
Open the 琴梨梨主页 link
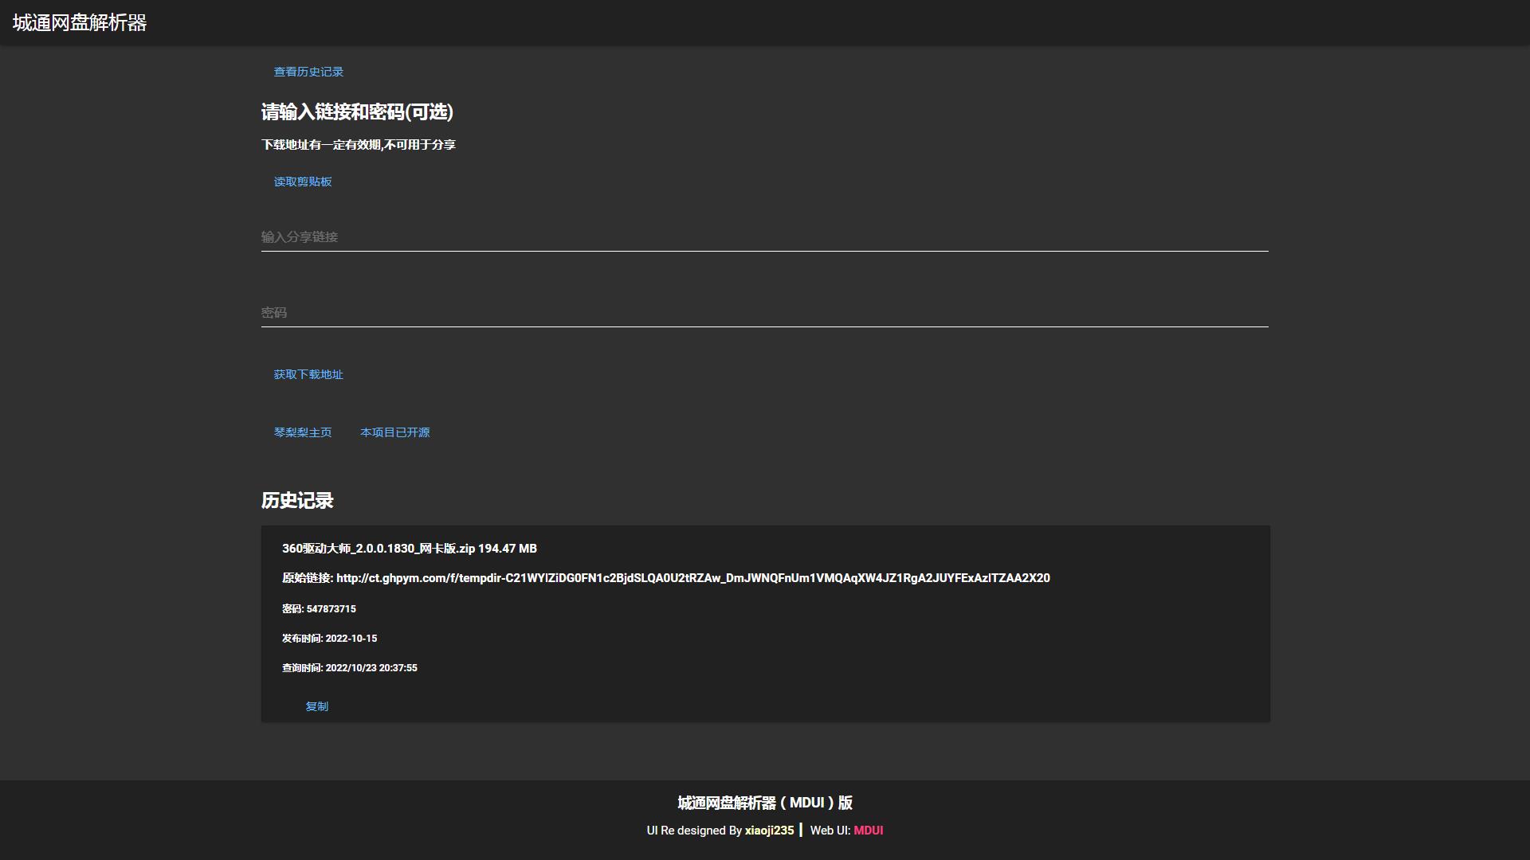point(303,432)
